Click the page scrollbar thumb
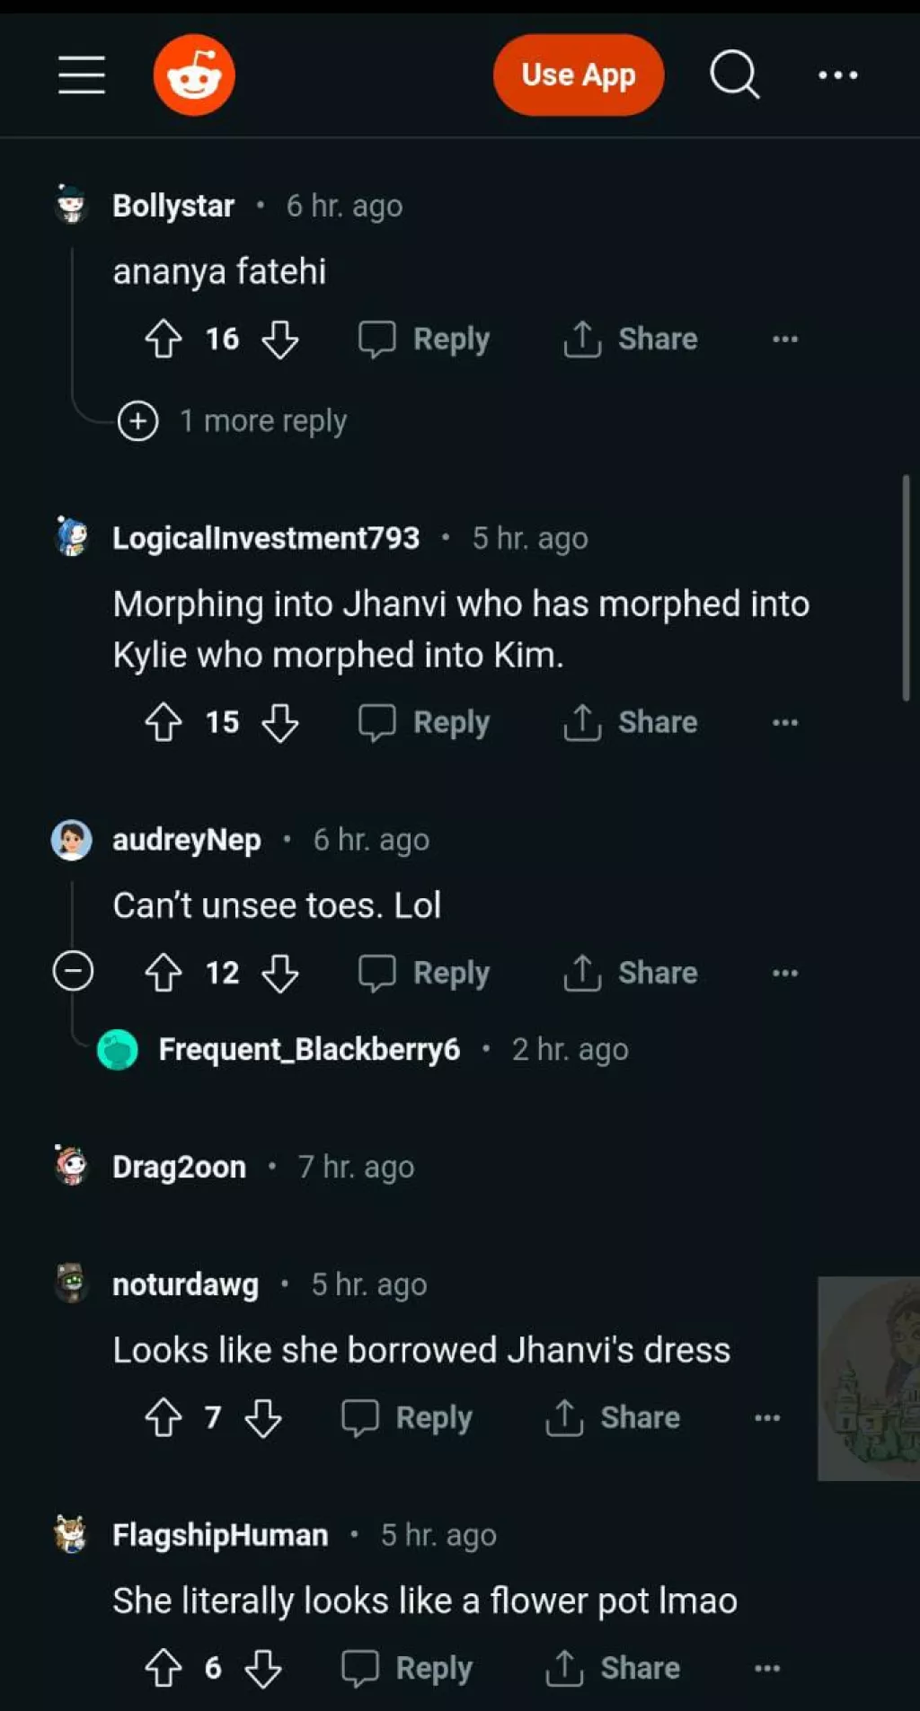The height and width of the screenshot is (1711, 920). click(906, 588)
